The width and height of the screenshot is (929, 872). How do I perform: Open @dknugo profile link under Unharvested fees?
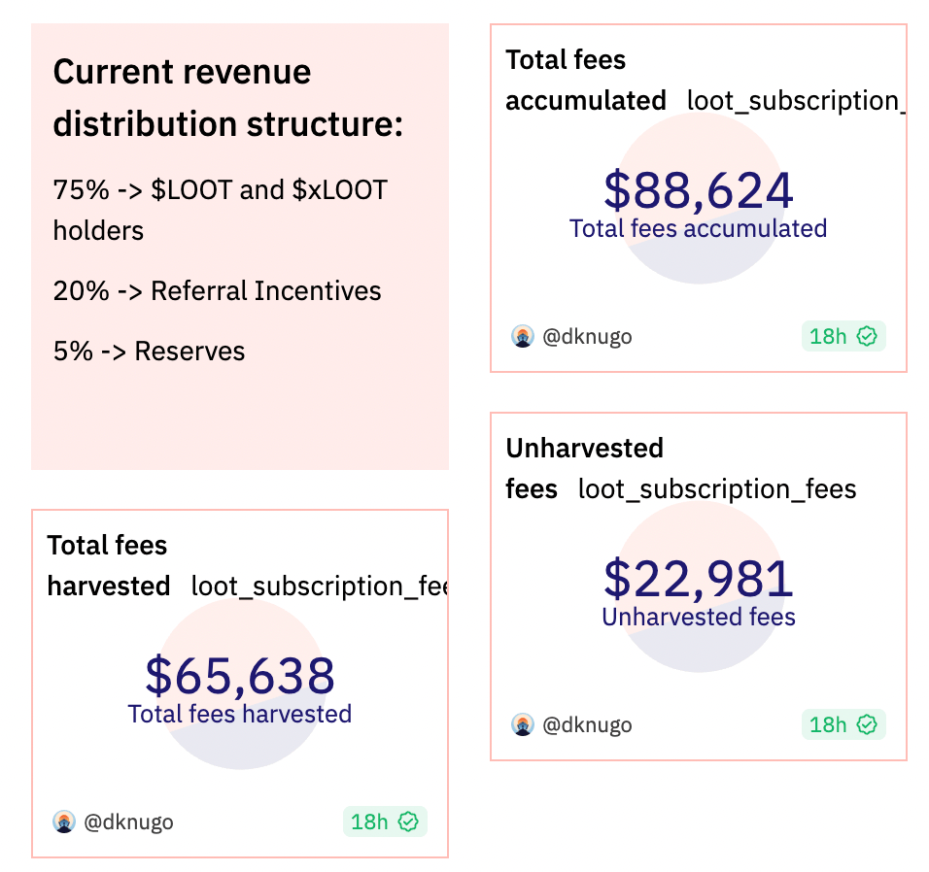pyautogui.click(x=587, y=725)
